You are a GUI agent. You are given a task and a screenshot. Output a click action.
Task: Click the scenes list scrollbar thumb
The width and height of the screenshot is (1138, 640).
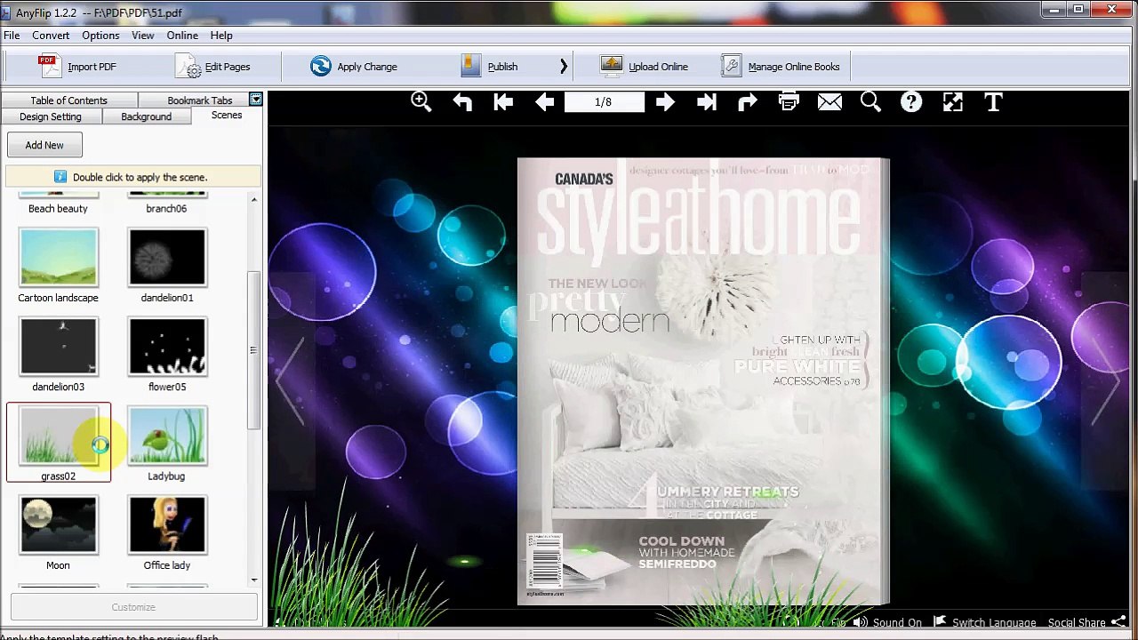tap(254, 350)
